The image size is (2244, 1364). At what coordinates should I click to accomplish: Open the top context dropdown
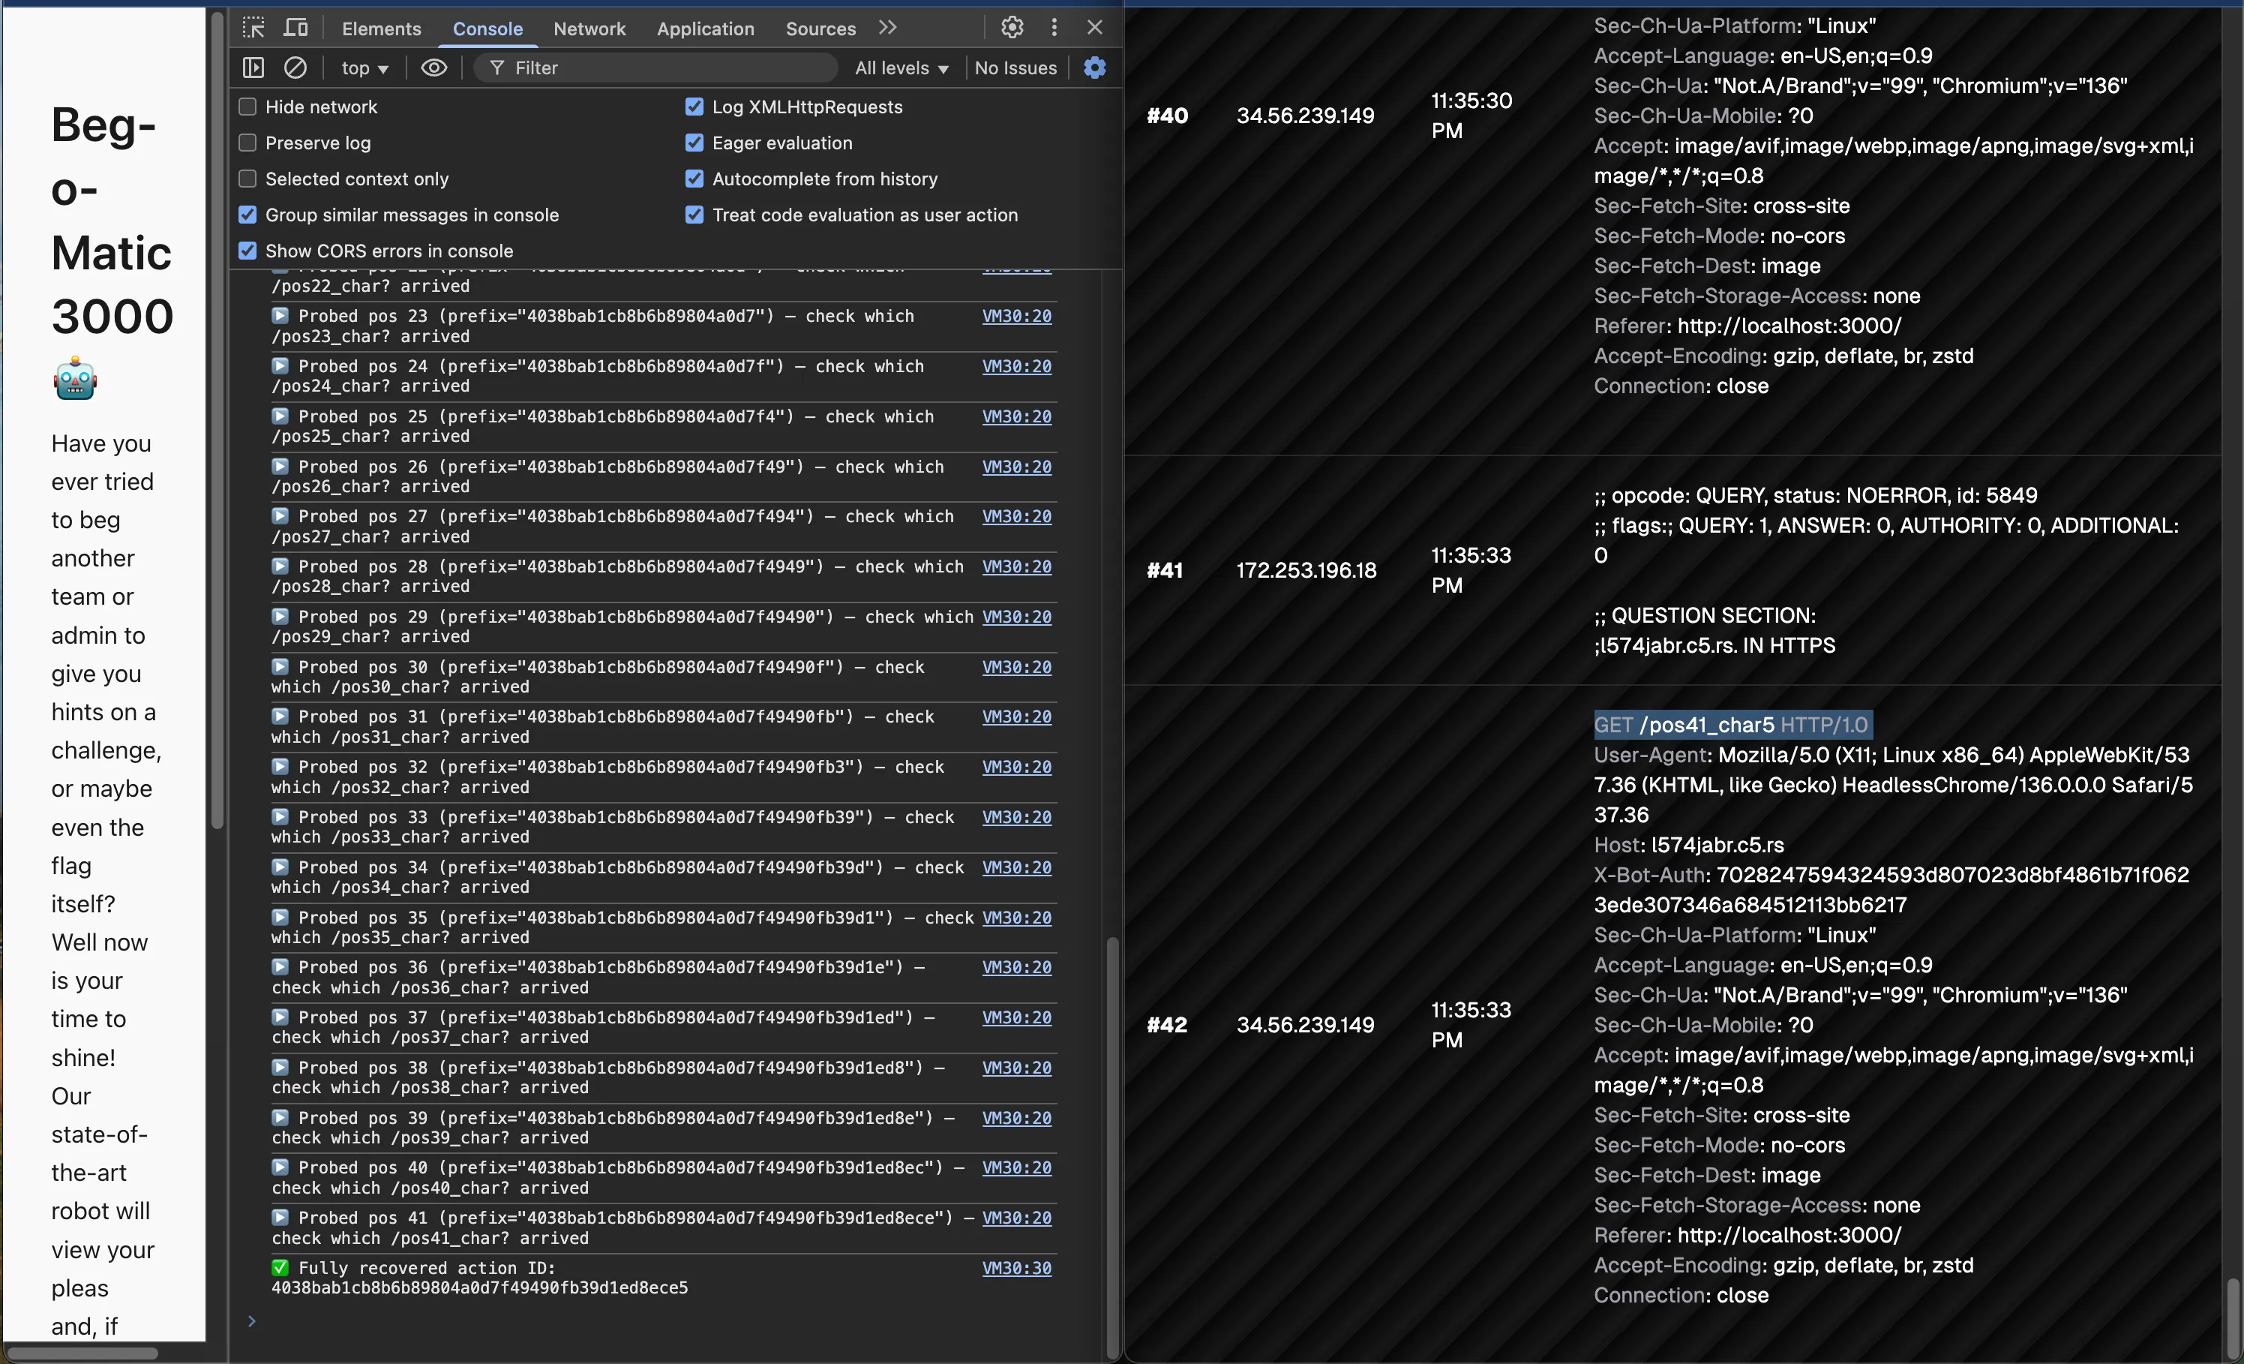pyautogui.click(x=364, y=68)
